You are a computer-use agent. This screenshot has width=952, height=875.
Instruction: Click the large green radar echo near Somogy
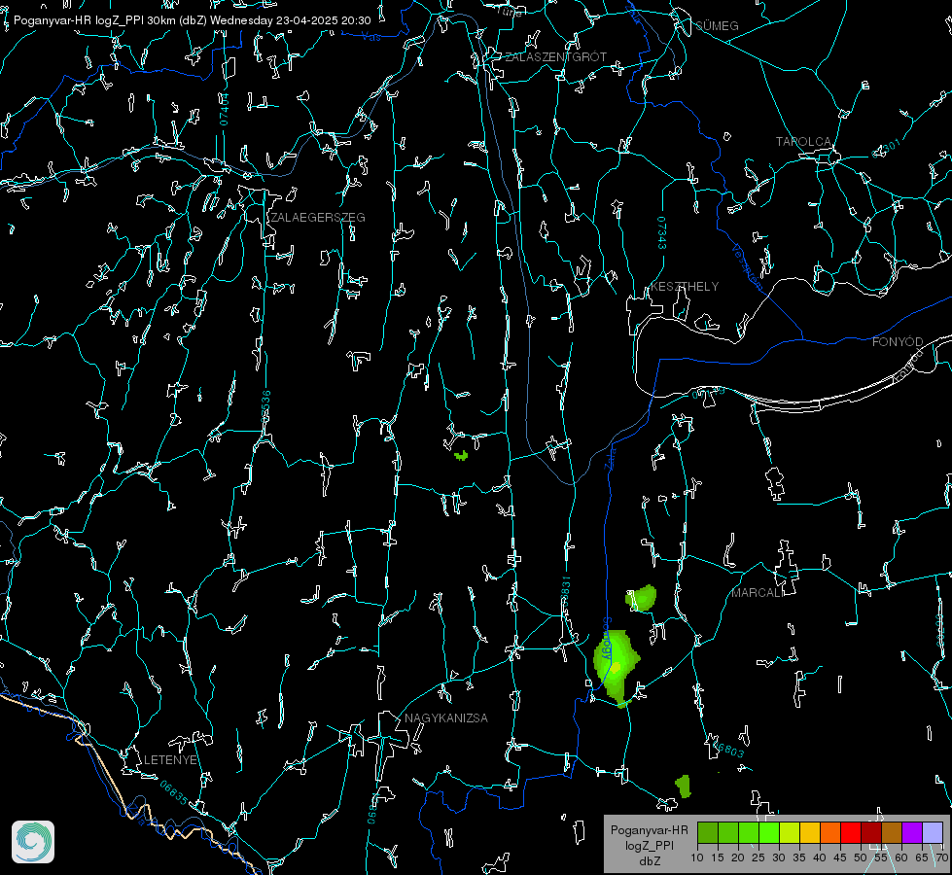pos(615,667)
